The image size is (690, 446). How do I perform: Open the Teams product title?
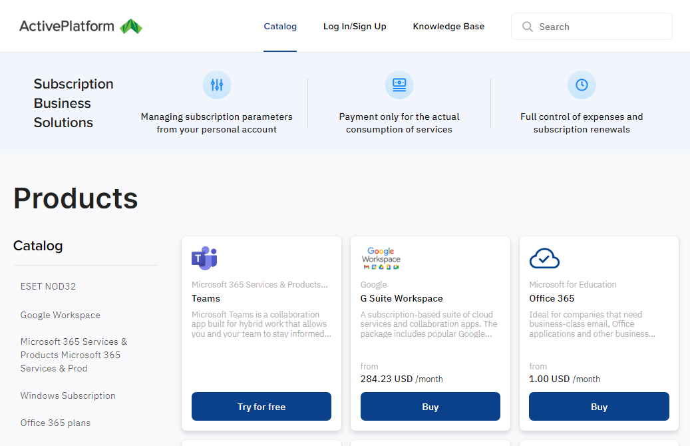pos(206,298)
